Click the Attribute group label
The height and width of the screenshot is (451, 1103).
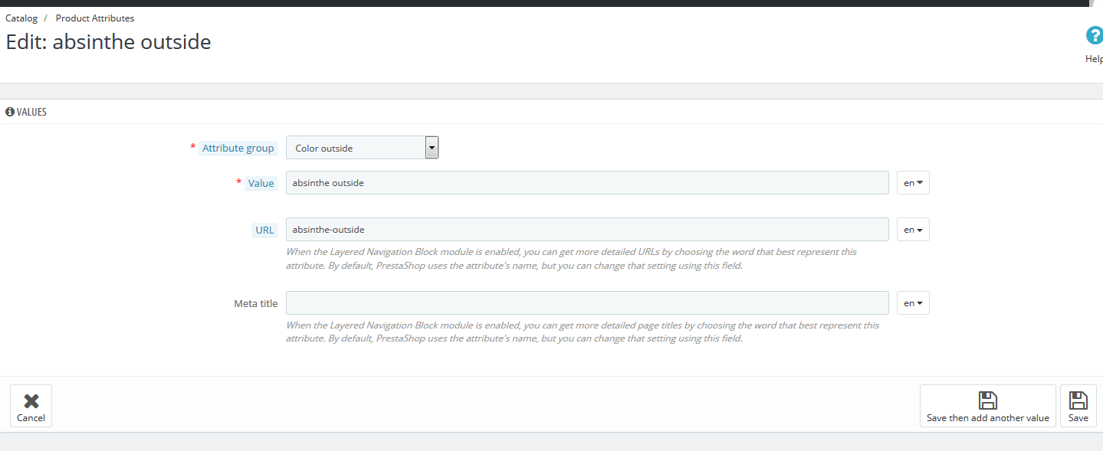tap(238, 149)
